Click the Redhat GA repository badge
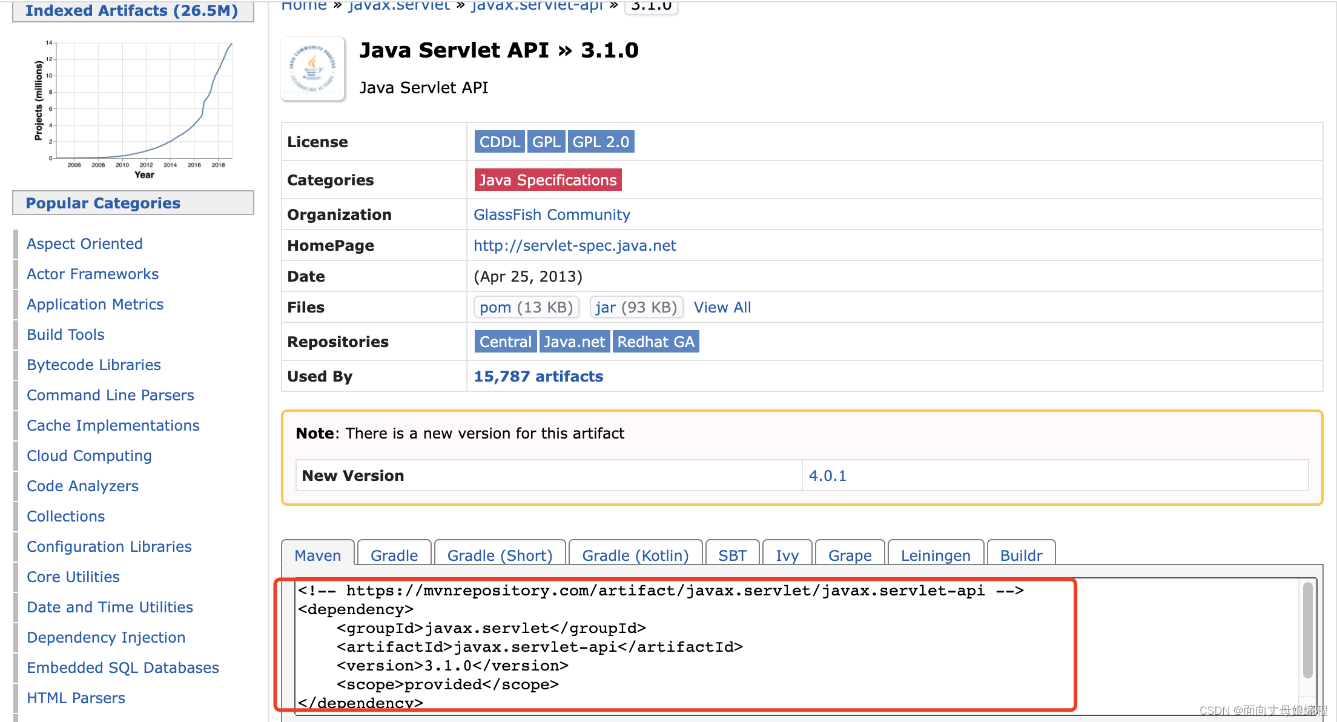 pyautogui.click(x=655, y=342)
